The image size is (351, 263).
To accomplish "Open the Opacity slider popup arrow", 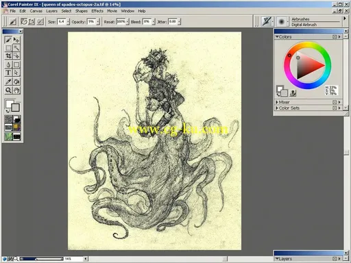I will tap(98, 22).
